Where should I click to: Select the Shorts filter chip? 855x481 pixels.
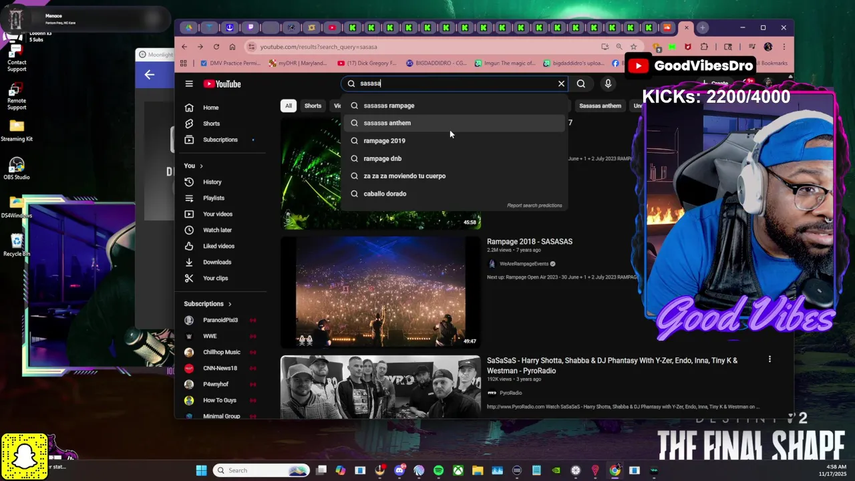313,106
